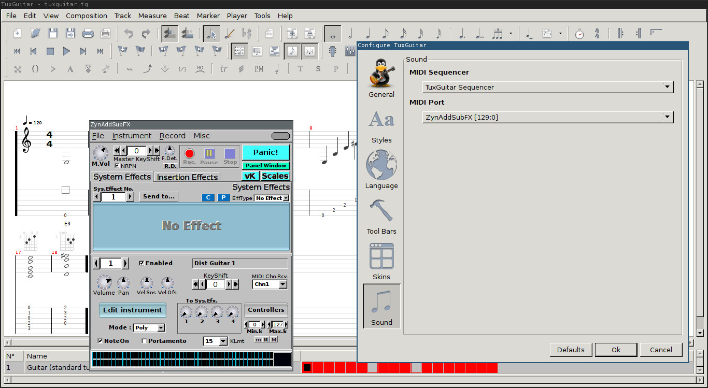Undo the last action in TuxGuitar
Screen dimensions: 708x388
[x=129, y=34]
